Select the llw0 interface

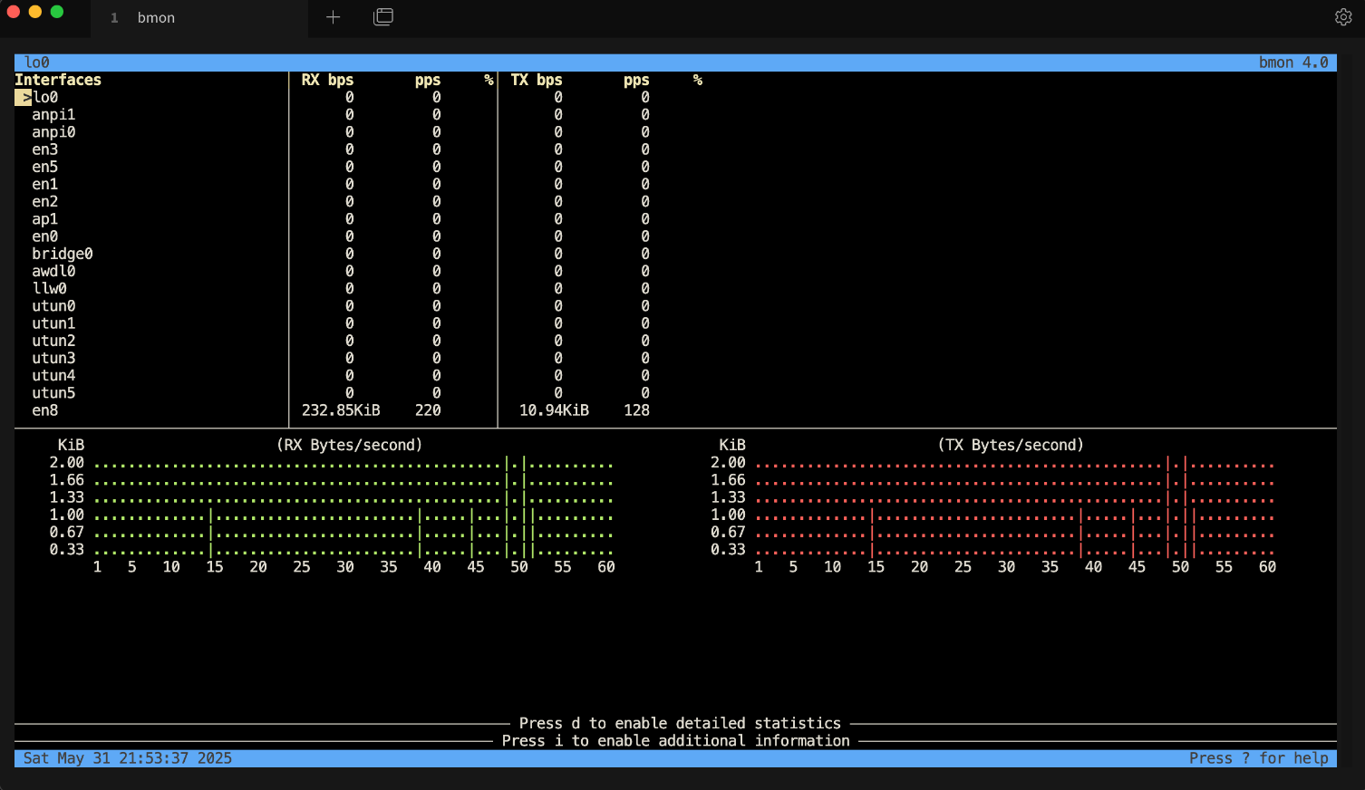tap(49, 289)
